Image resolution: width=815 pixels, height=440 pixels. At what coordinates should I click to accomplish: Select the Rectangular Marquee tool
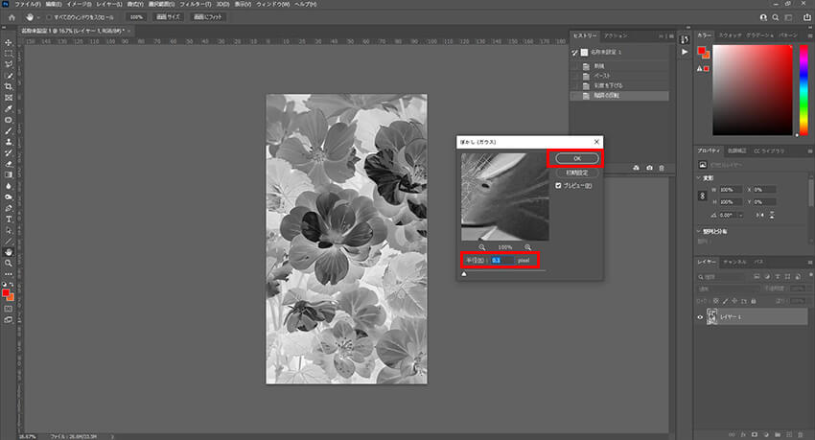(x=9, y=54)
